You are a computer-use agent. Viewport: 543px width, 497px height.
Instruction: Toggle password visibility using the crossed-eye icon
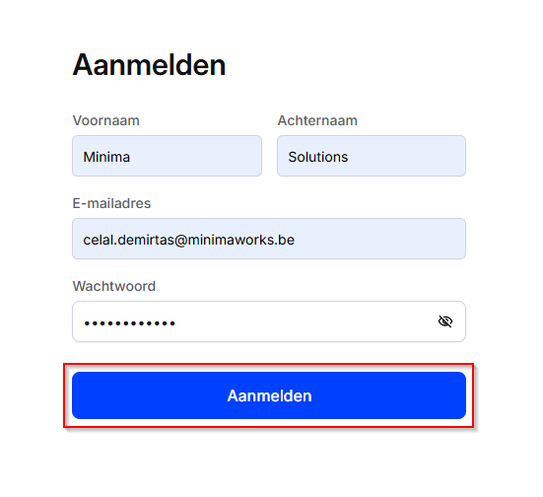(445, 321)
